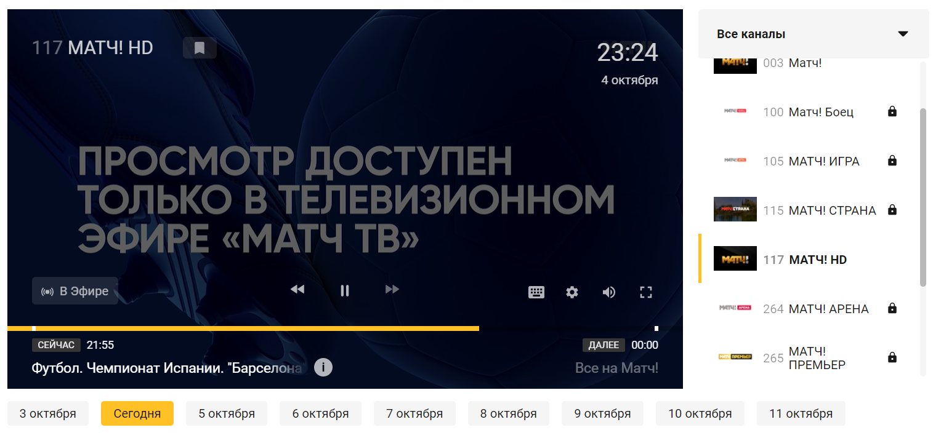The image size is (941, 438).
Task: Click the В Эфире live button
Action: (x=75, y=291)
